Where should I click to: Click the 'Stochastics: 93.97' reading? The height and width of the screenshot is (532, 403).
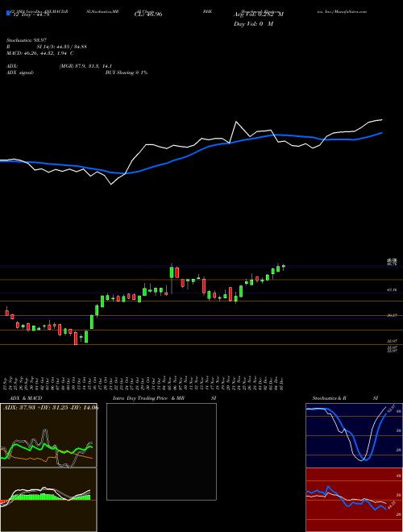(x=27, y=40)
